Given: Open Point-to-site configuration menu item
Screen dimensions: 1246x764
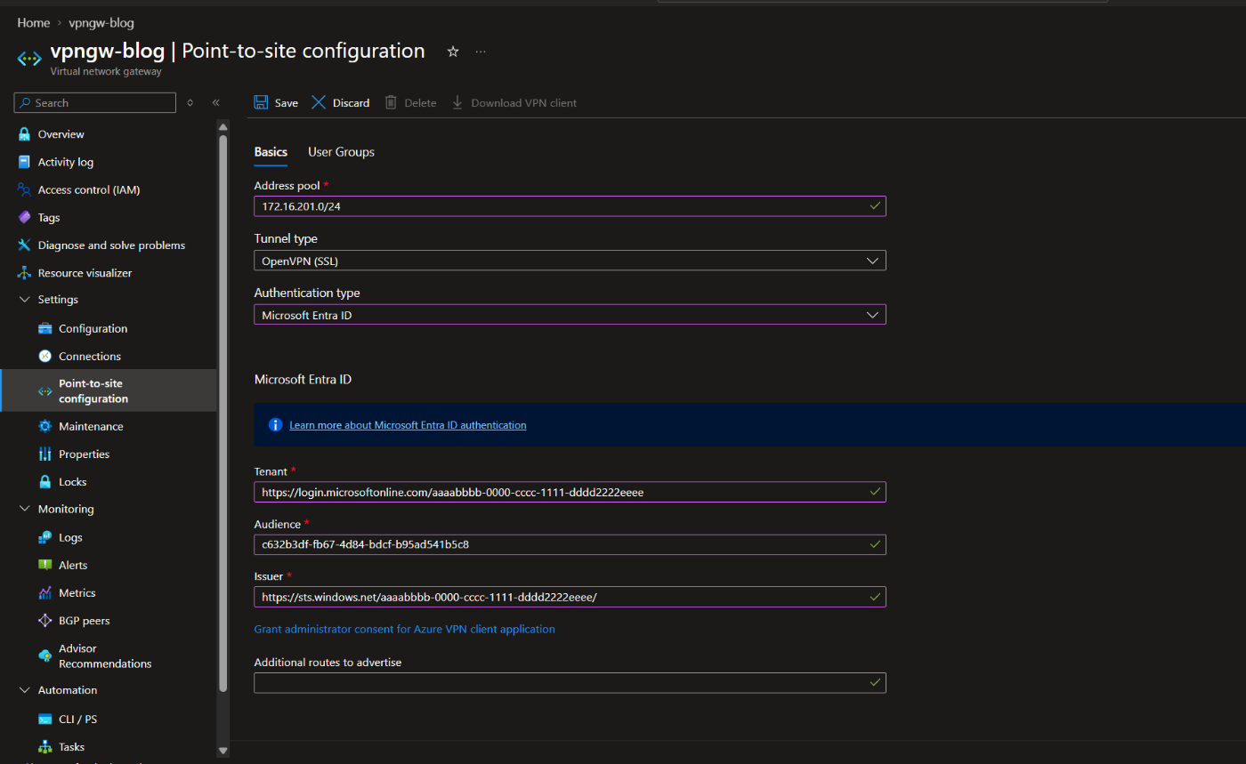Looking at the screenshot, I should 109,390.
